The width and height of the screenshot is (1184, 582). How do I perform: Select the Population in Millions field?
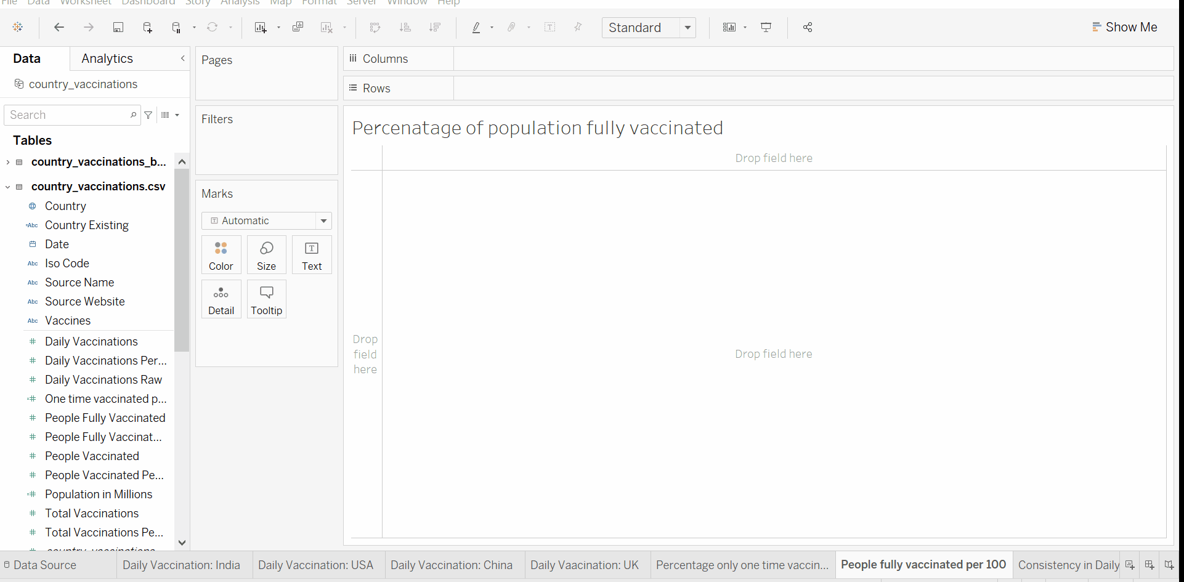point(99,495)
